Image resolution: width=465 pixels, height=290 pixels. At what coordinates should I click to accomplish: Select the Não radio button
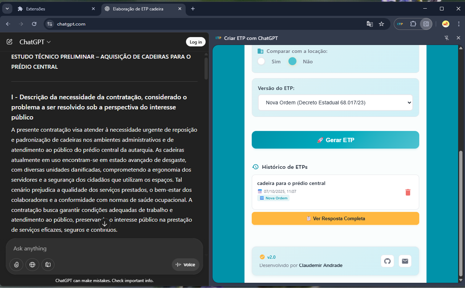(x=292, y=61)
